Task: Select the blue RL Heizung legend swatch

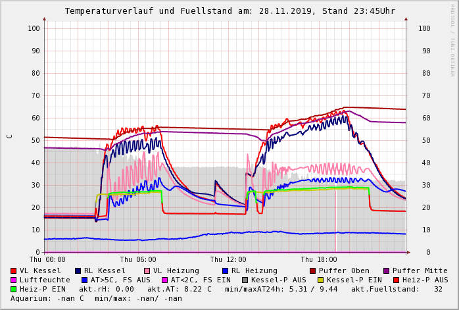Action: coord(225,271)
